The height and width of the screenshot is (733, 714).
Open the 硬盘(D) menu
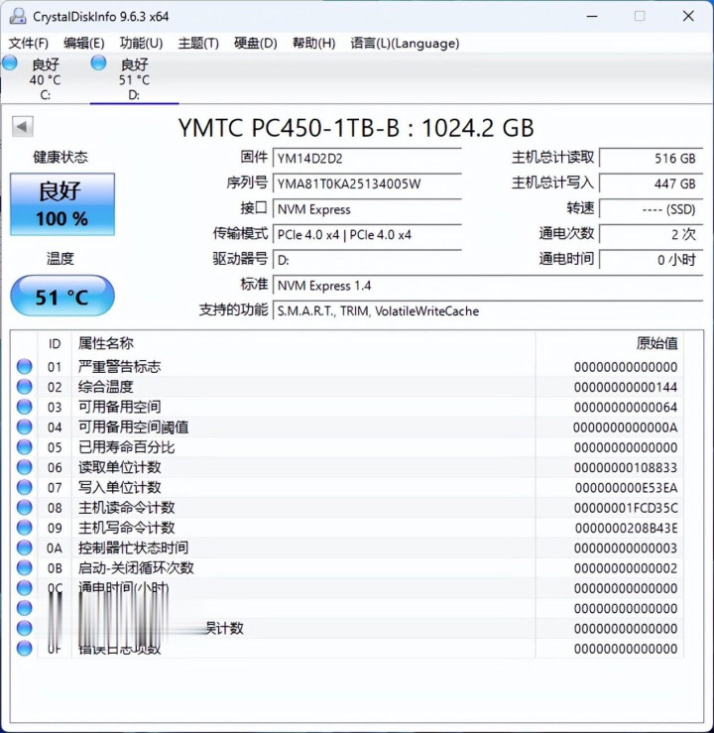click(x=255, y=43)
